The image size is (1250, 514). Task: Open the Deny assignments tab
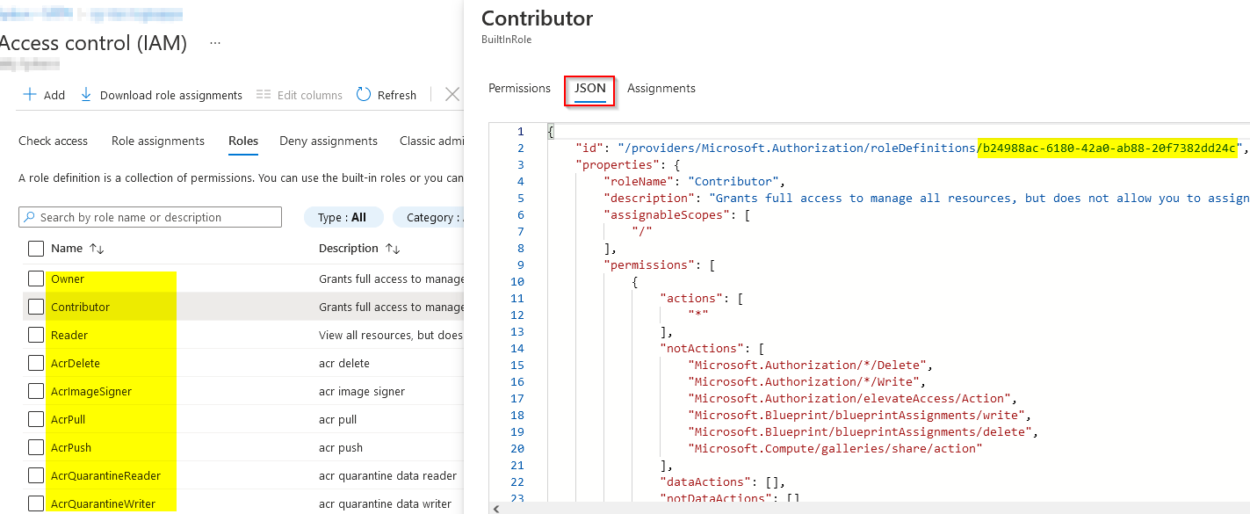(329, 141)
